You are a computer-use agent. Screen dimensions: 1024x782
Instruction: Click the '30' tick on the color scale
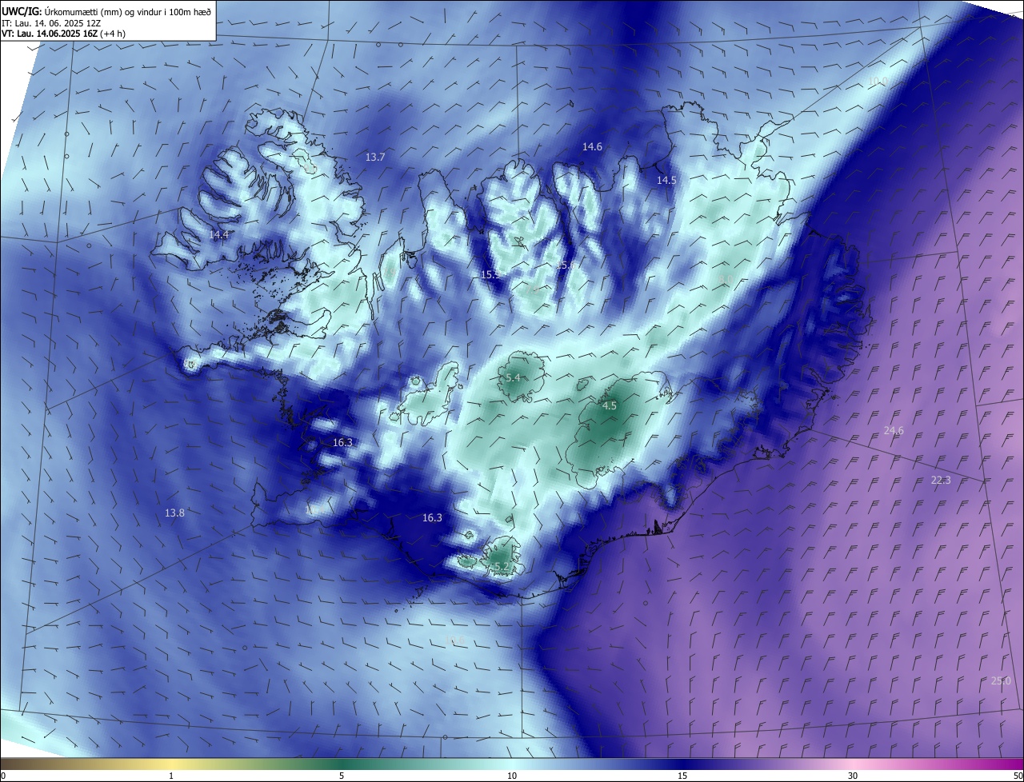853,776
